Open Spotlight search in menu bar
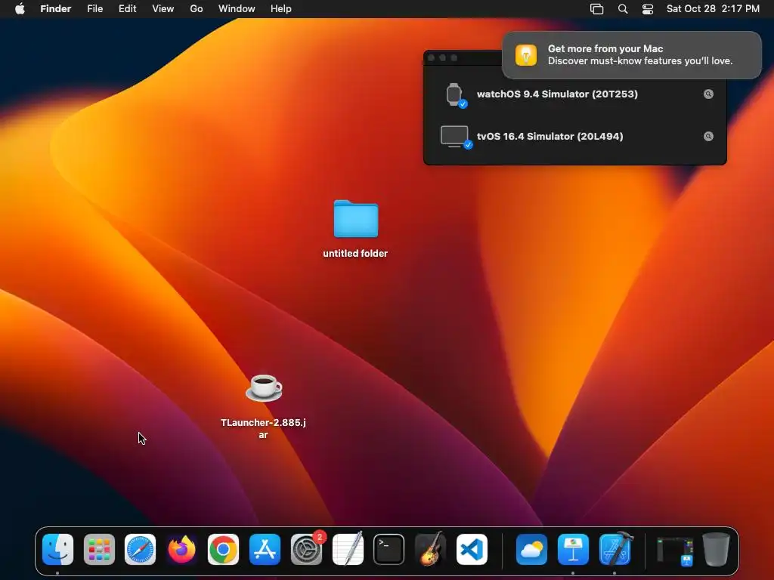The height and width of the screenshot is (580, 774). point(623,9)
